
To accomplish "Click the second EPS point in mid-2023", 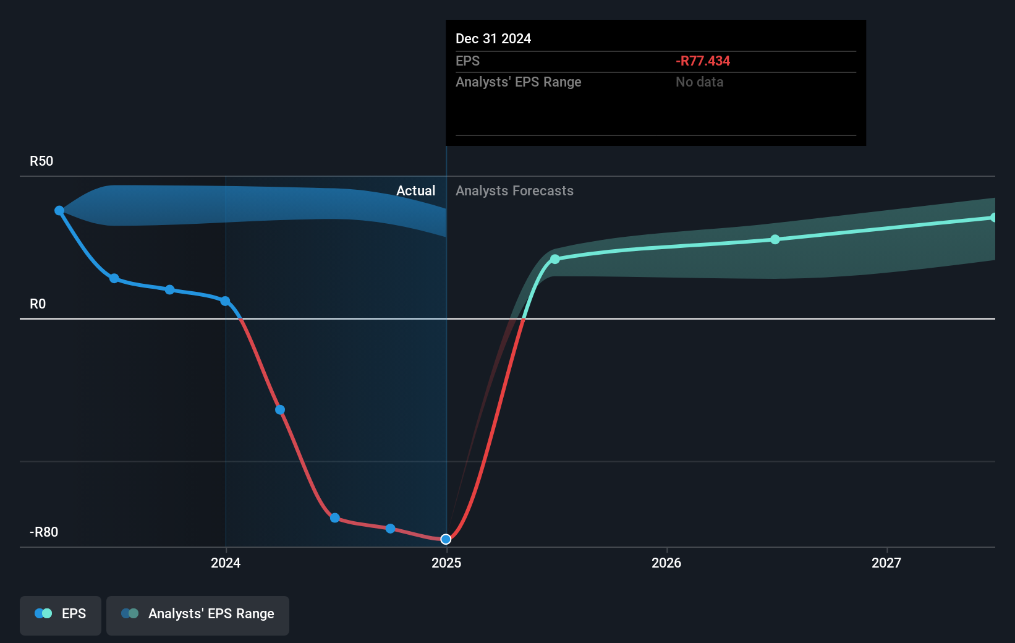I will pyautogui.click(x=114, y=278).
